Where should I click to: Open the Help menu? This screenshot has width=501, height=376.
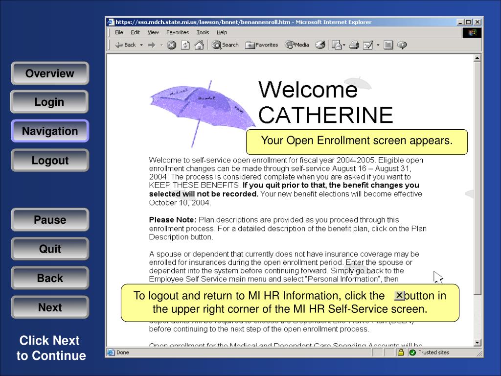click(222, 32)
